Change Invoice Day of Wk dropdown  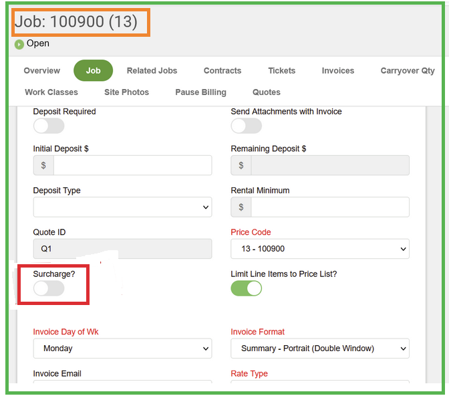pyautogui.click(x=122, y=348)
